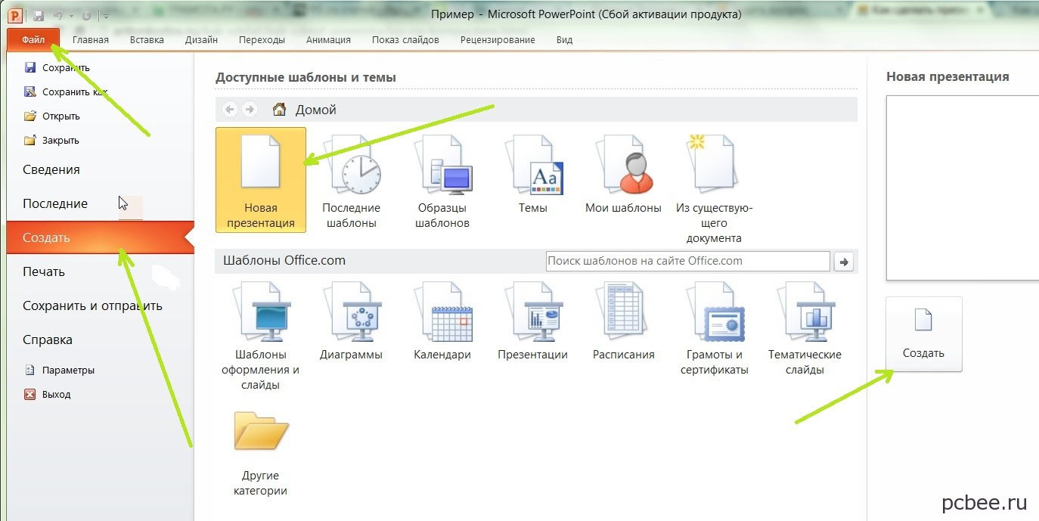Open the Вставка ribbon tab
Screen dimensions: 1039x521
[147, 40]
